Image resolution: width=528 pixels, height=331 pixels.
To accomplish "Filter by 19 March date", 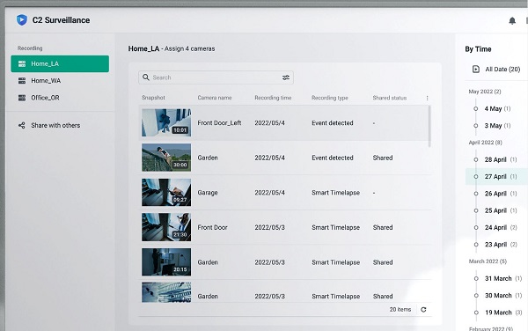I will pos(503,313).
